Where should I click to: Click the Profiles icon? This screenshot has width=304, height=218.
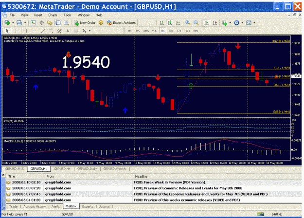19,23
